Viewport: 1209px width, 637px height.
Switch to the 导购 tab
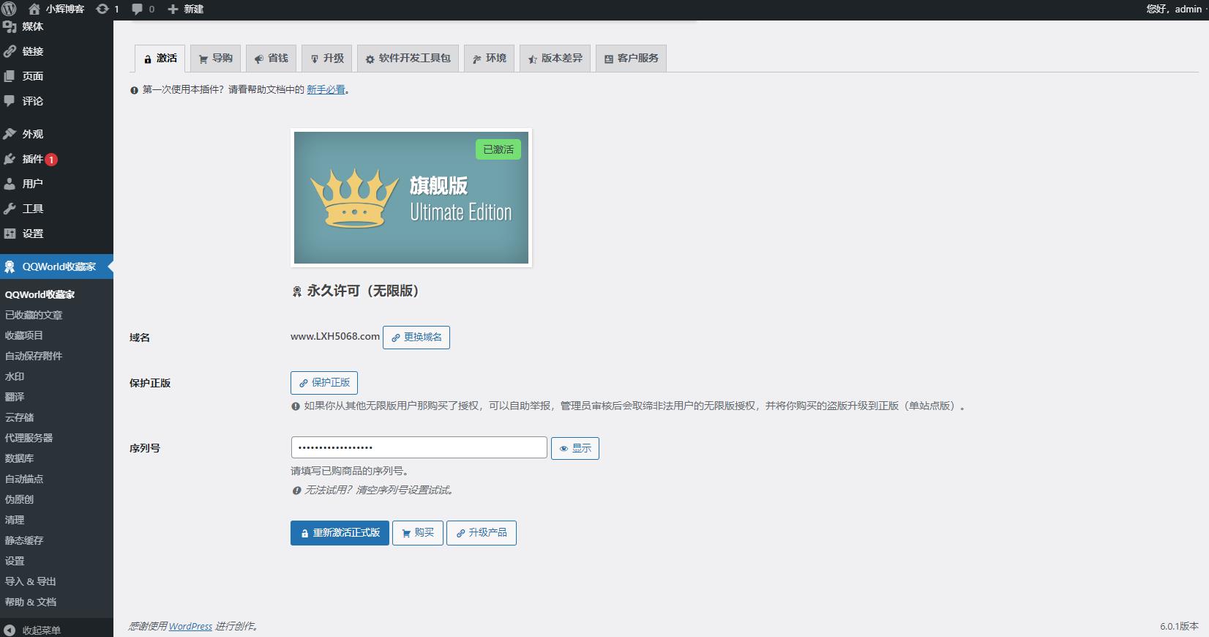pos(216,59)
